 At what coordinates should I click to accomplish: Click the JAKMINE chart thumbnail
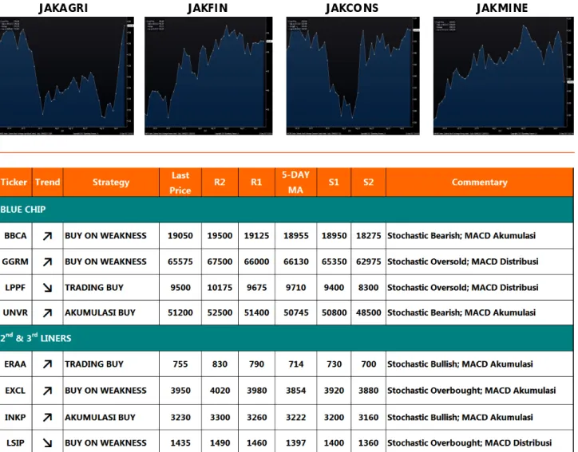click(504, 76)
